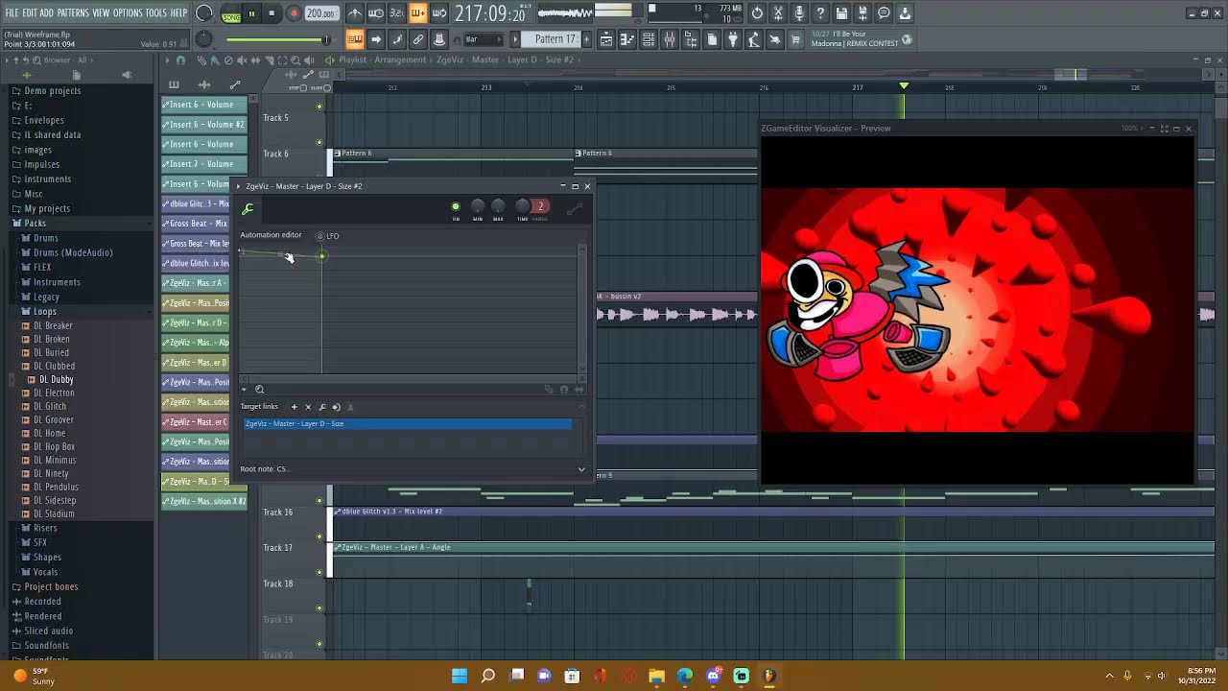Open the EDIT menu

(30, 13)
